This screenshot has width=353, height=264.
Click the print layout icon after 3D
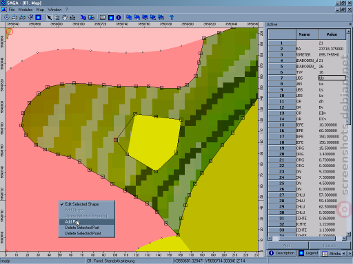(x=92, y=17)
